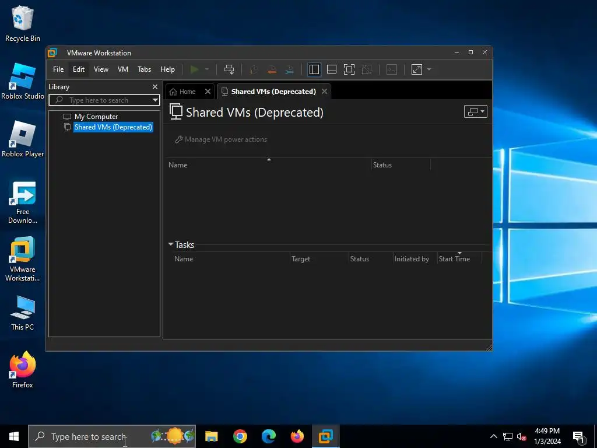Click the stretch guest display icon
Image resolution: width=597 pixels, height=448 pixels.
[417, 69]
